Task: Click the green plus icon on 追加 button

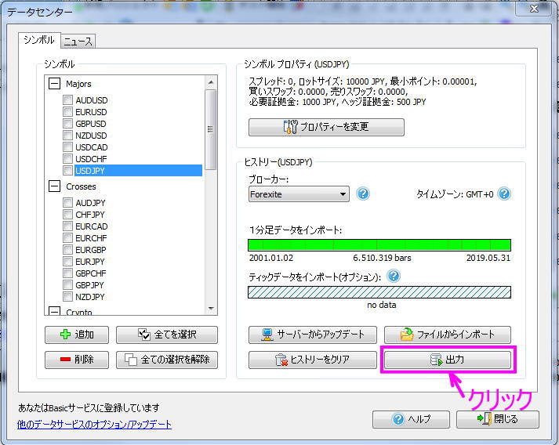Action: pos(66,335)
